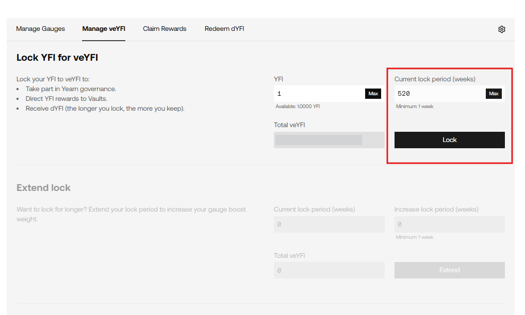The image size is (525, 315).
Task: Click Total veYFI box in Lock section
Action: [329, 140]
